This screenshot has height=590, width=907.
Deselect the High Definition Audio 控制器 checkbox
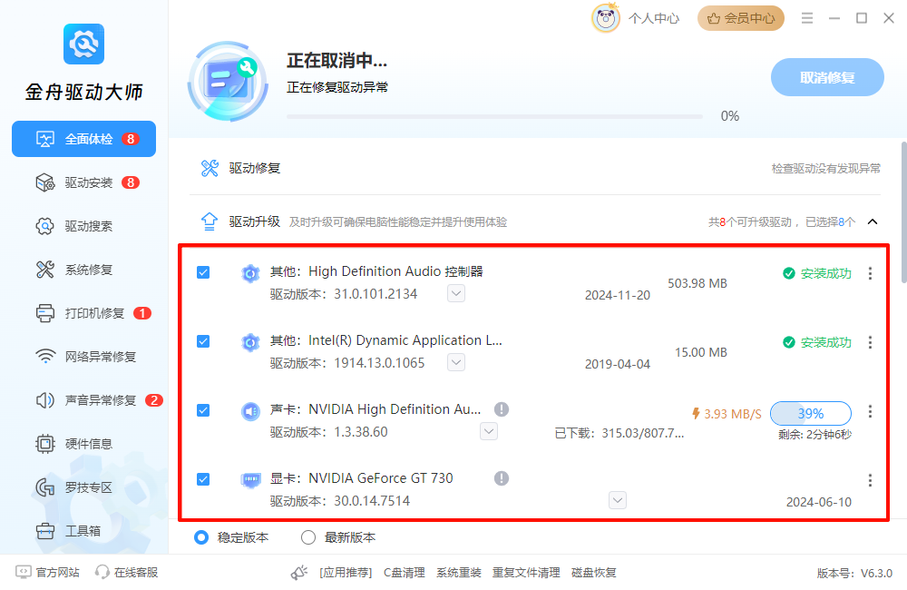(x=203, y=271)
